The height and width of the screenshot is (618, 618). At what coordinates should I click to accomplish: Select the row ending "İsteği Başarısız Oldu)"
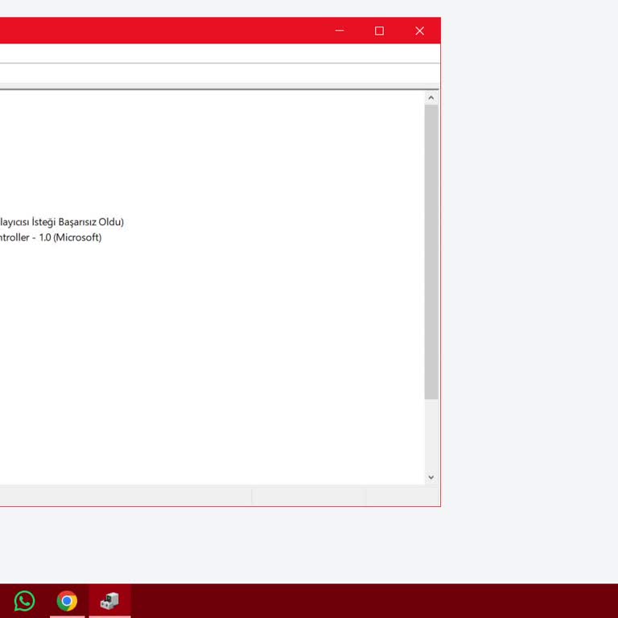[62, 222]
